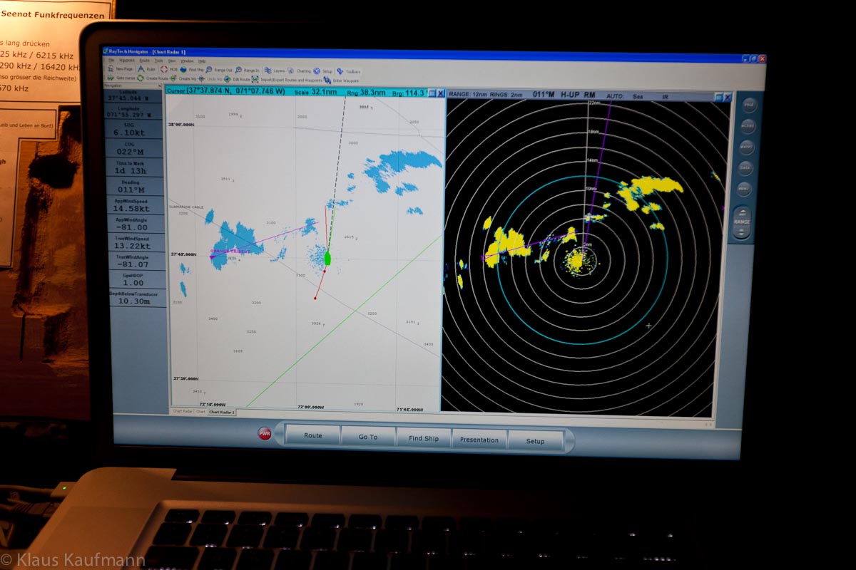Decrease range with the RANGE down arrow

point(742,232)
